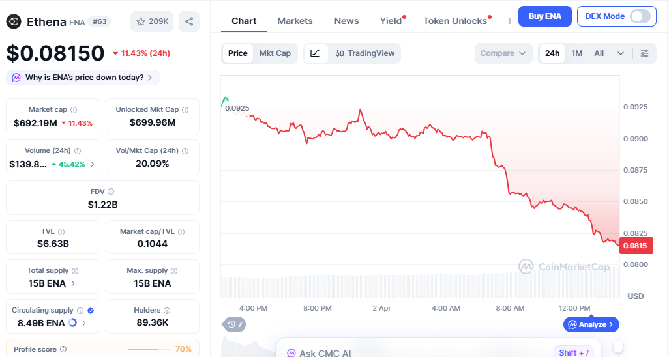
Task: Open 'Why is ENA's price down today?'
Action: (83, 78)
